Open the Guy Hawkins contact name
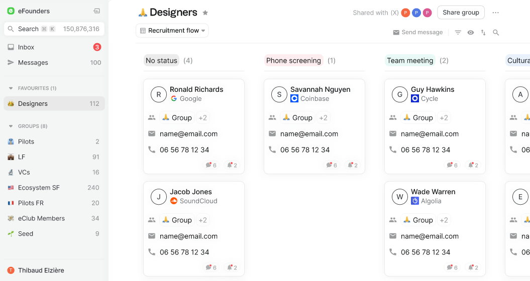Image resolution: width=530 pixels, height=281 pixels. coord(433,89)
